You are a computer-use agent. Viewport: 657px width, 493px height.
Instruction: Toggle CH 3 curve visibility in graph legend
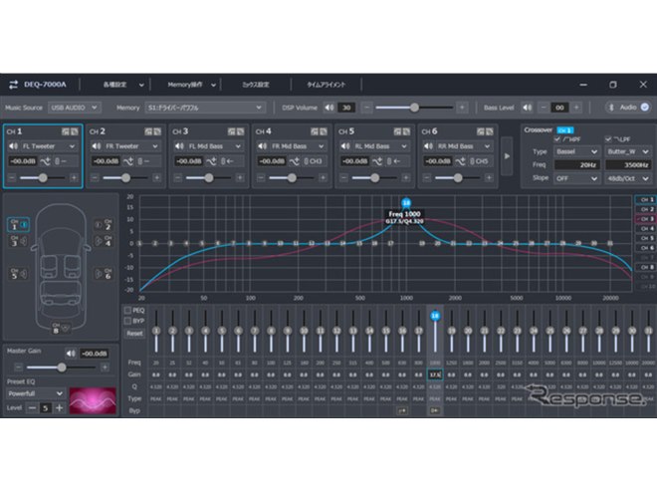[x=646, y=219]
